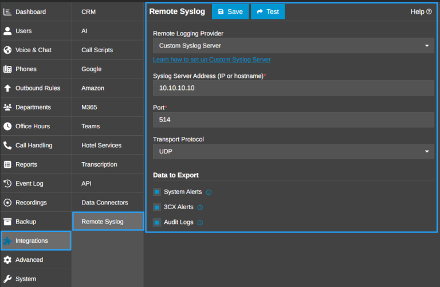Select Google in the integrations submenu
The image size is (440, 287).
pos(108,69)
